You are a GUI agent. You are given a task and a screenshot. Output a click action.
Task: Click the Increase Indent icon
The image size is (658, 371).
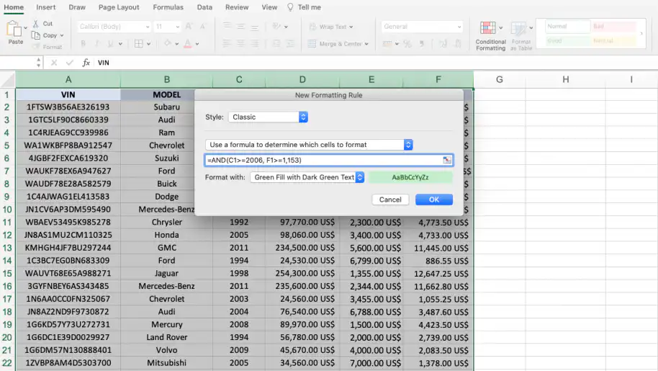pos(290,43)
